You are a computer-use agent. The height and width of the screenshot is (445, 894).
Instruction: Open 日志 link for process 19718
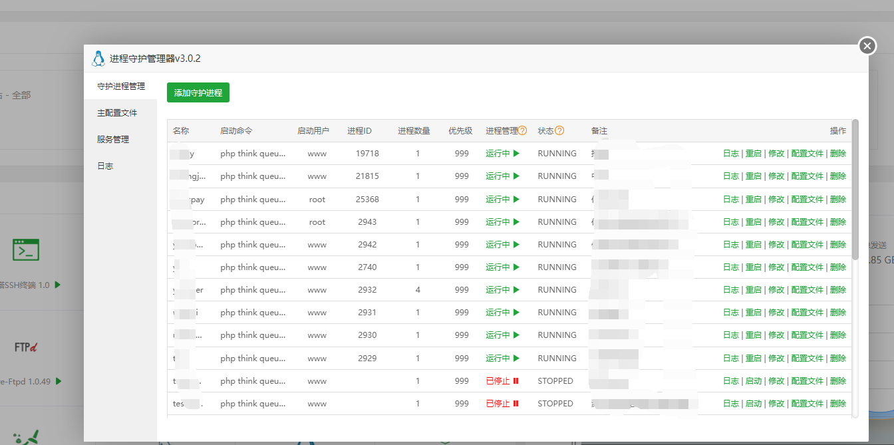coord(731,154)
